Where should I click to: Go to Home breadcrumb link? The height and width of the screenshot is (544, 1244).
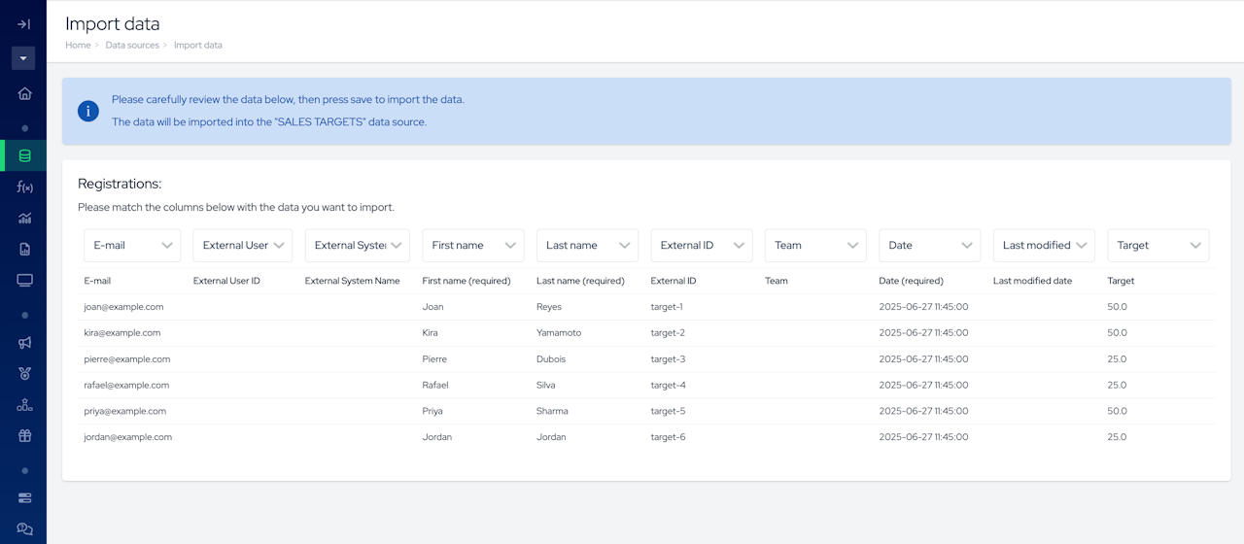point(78,46)
